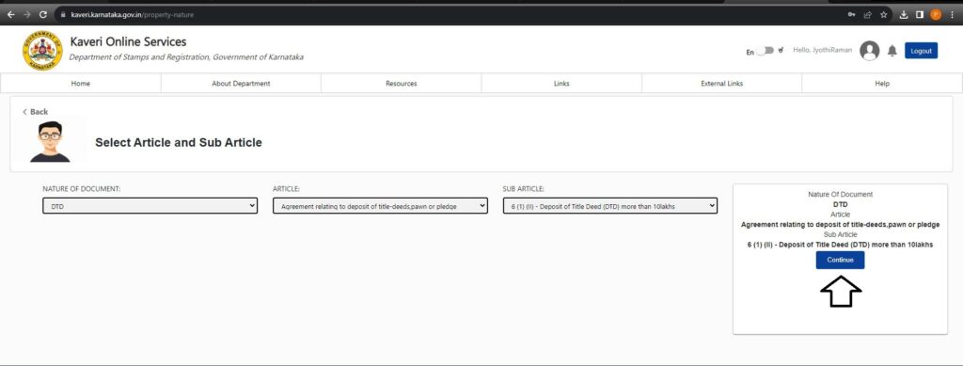Click the Logout button
The width and height of the screenshot is (963, 366).
click(921, 51)
